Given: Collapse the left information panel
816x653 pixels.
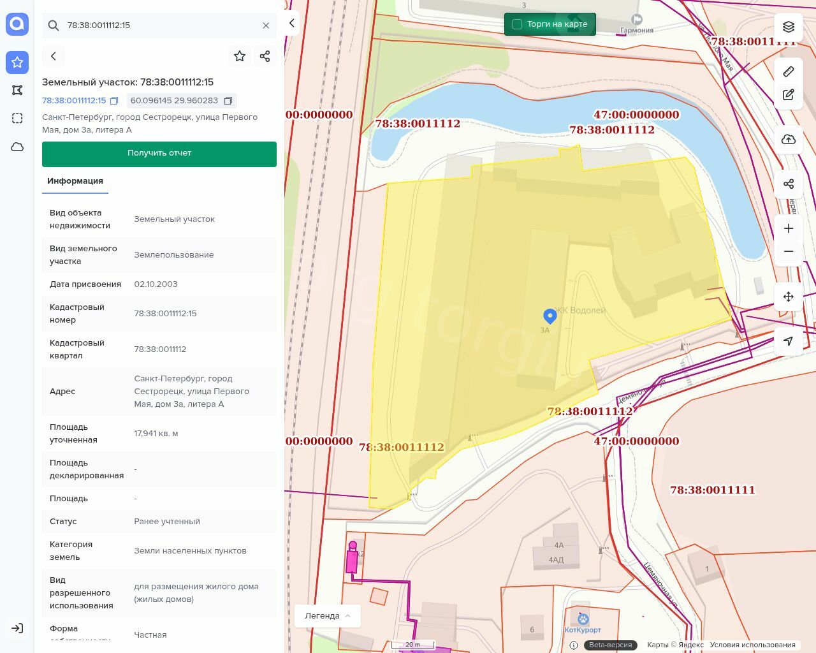Looking at the screenshot, I should click(x=291, y=23).
